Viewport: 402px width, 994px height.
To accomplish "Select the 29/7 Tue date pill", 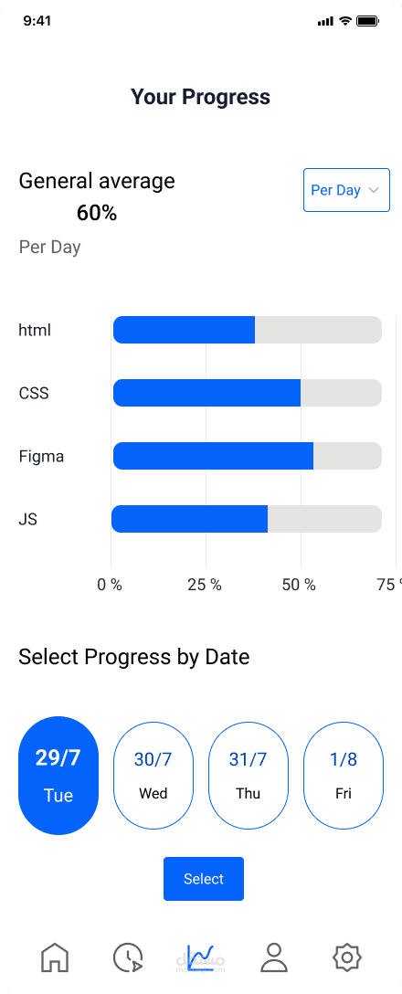I will [x=58, y=776].
